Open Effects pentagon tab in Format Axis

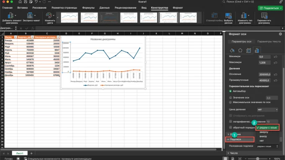pyautogui.click(x=240, y=51)
